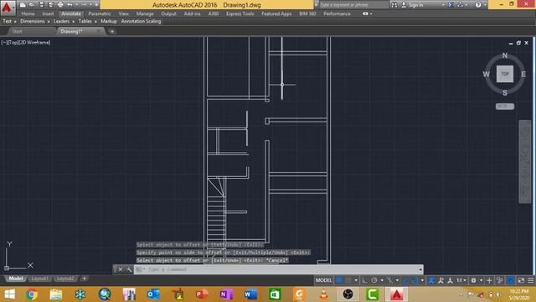Click the command line input field

point(279,269)
